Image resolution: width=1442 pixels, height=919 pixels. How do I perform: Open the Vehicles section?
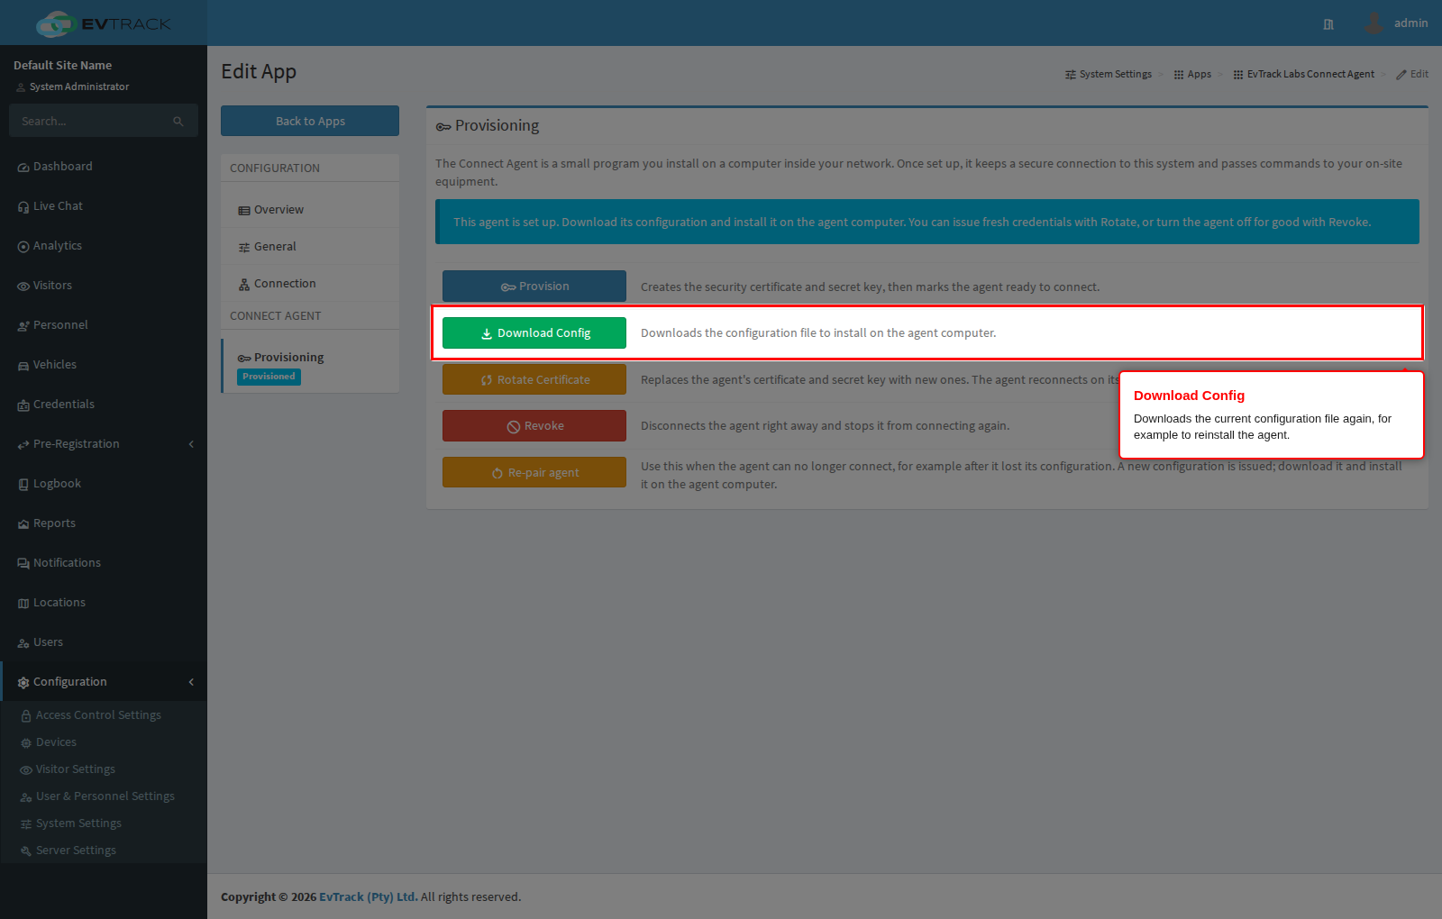click(x=104, y=365)
